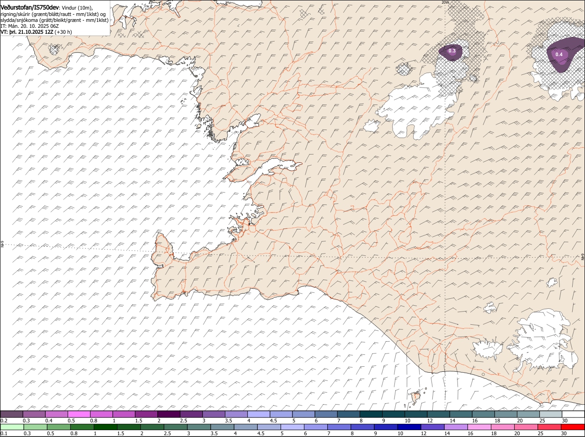Pick bottom-row darkest green swatch at 1

[x=105, y=427]
